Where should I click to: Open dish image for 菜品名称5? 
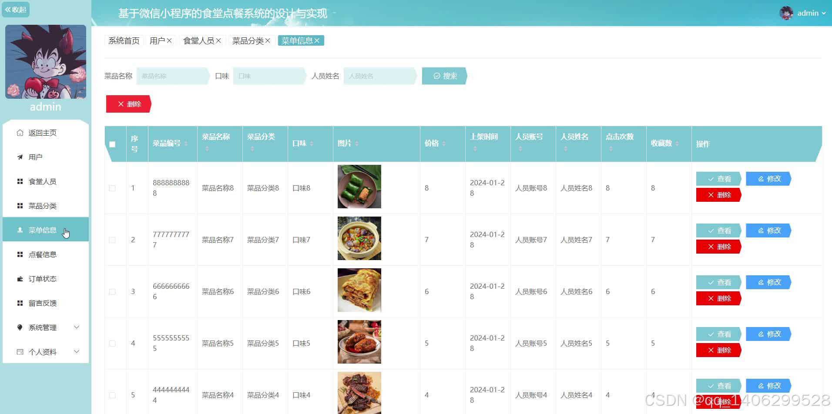click(x=359, y=342)
